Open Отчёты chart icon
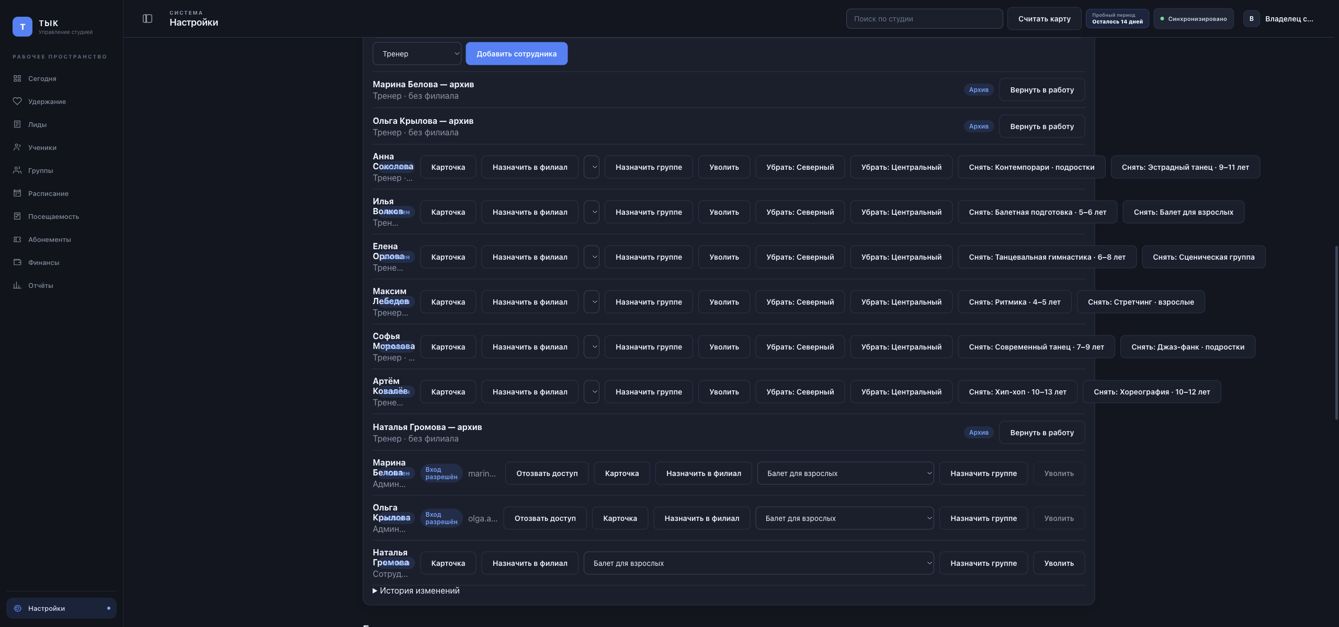Image resolution: width=1339 pixels, height=627 pixels. pyautogui.click(x=17, y=285)
